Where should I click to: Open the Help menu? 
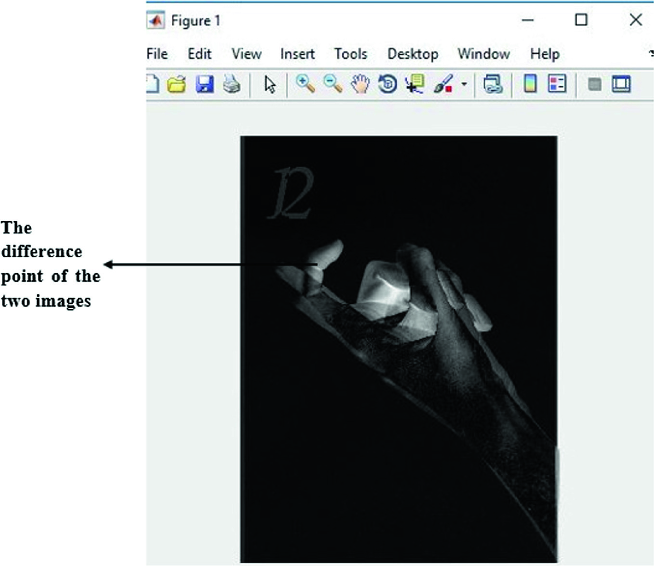coord(545,54)
